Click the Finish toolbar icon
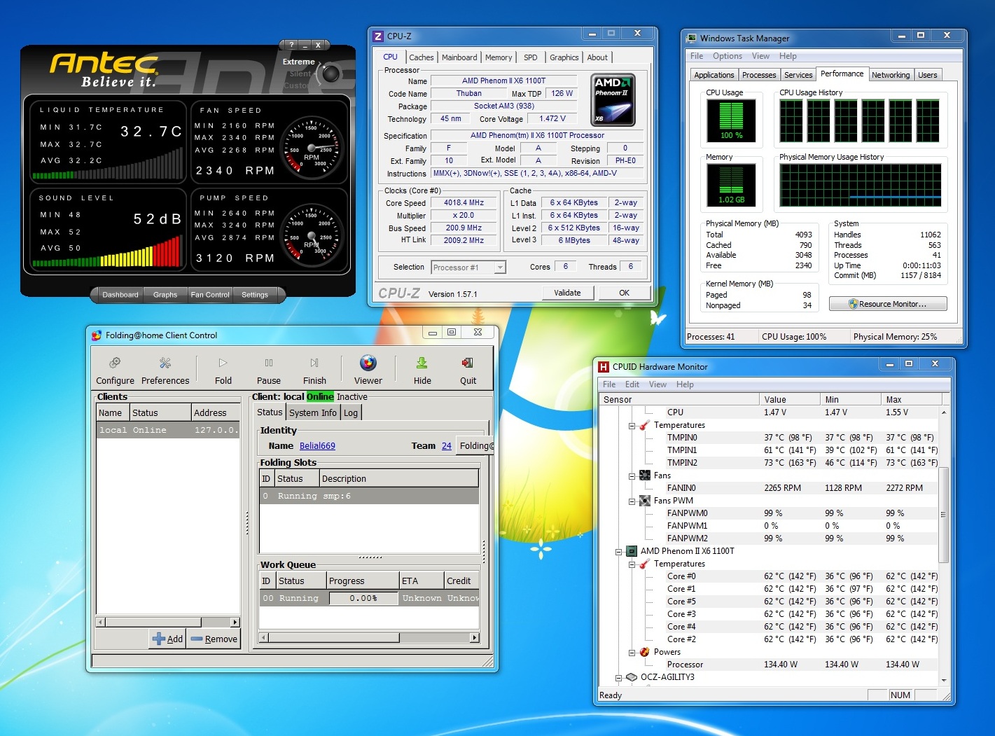 (314, 363)
